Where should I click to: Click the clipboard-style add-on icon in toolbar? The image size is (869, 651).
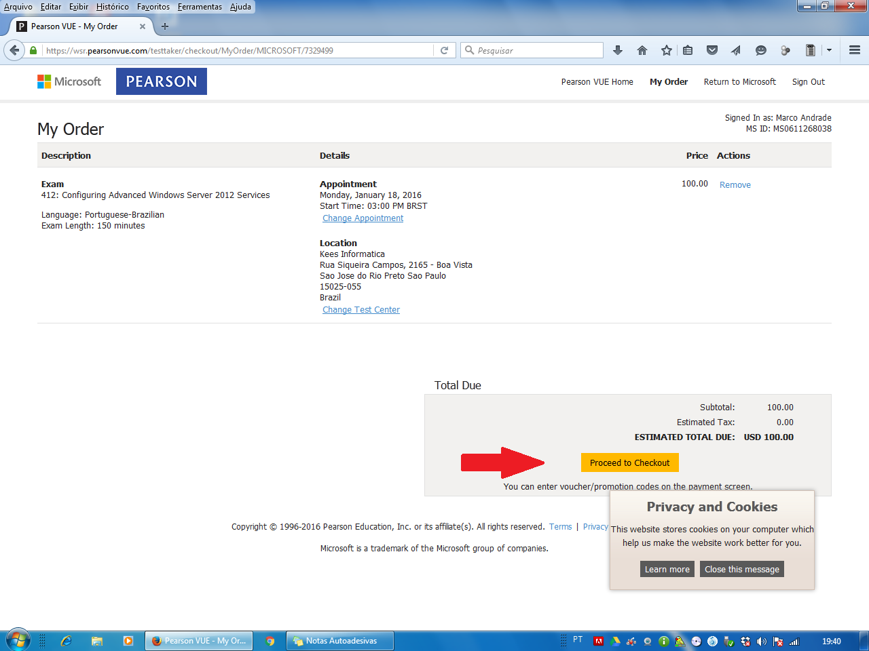click(x=810, y=50)
